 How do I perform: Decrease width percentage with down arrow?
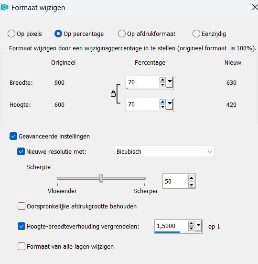162,85
